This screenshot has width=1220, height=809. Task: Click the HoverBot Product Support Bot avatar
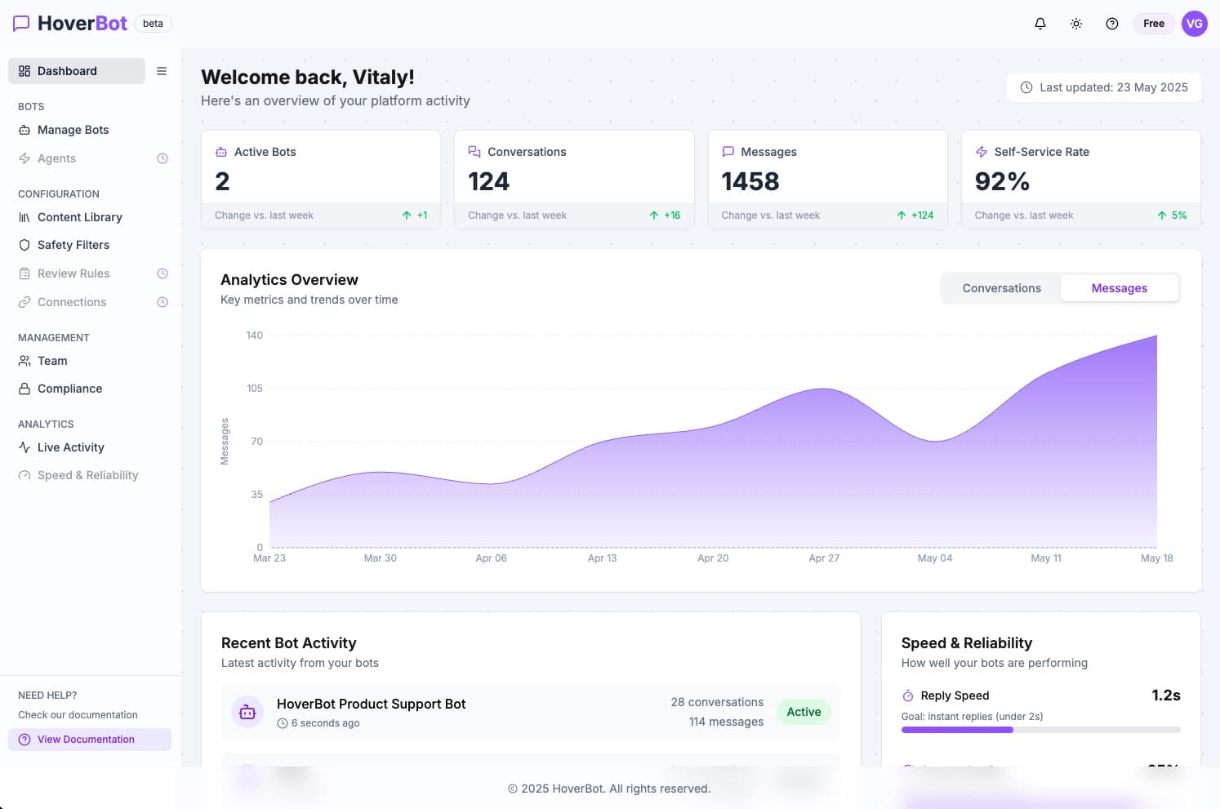coord(247,711)
